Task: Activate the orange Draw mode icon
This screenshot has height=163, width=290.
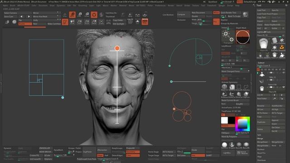Action: [x=65, y=22]
